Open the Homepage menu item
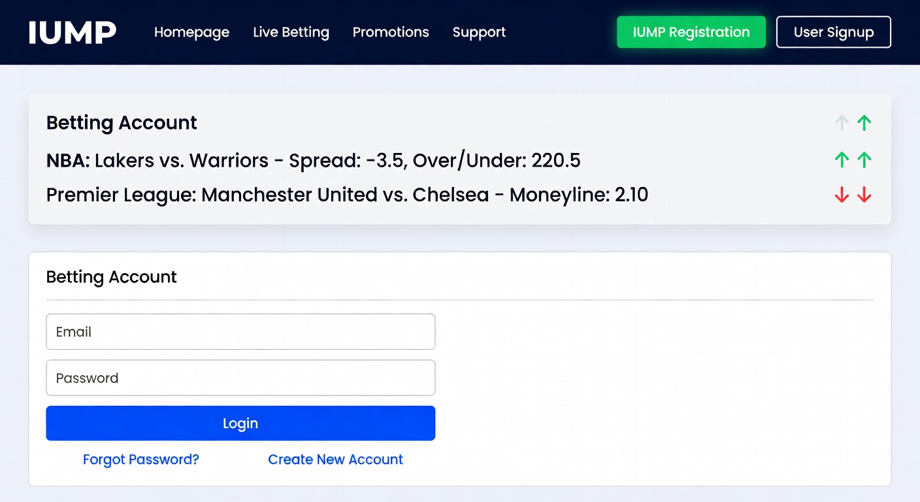 point(191,32)
